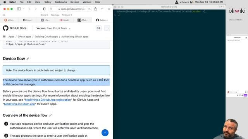248x139 pixels.
Task: Show the favorites grid icon
Action: pos(4,15)
